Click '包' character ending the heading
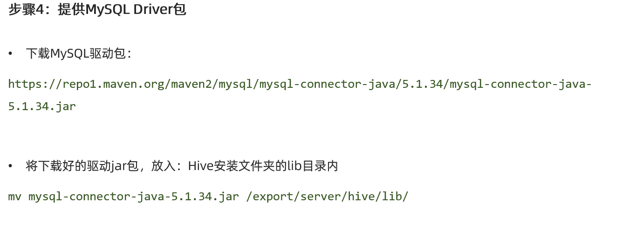Image resolution: width=622 pixels, height=230 pixels. point(180,10)
